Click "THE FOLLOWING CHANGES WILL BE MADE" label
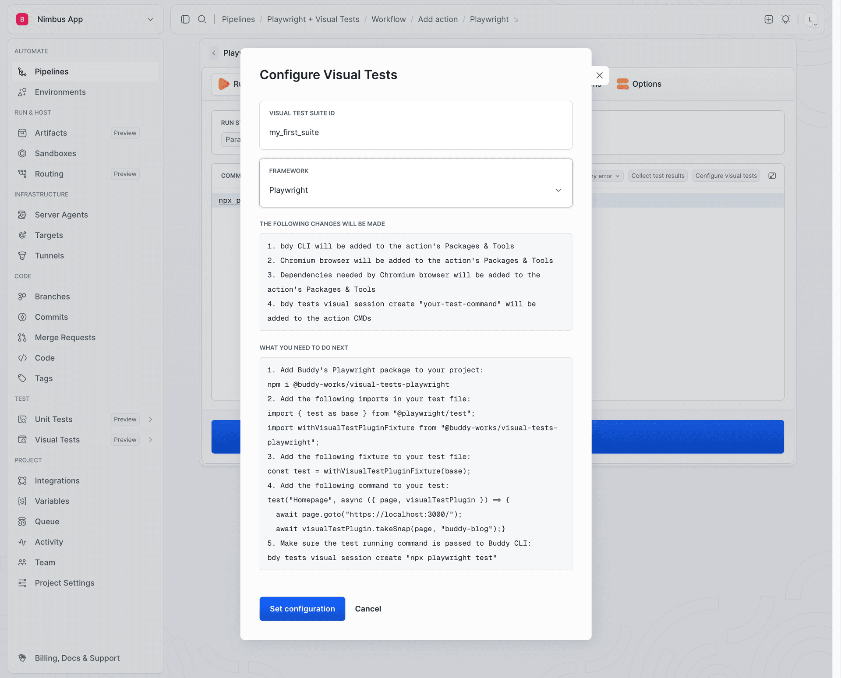This screenshot has height=678, width=841. point(322,224)
